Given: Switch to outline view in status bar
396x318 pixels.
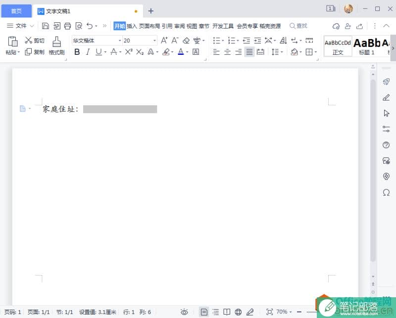Looking at the screenshot, I should (215, 312).
